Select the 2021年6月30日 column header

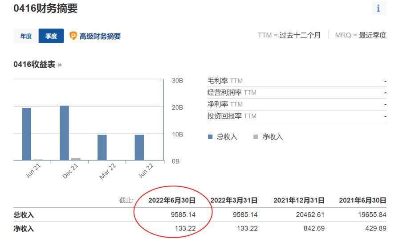[x=362, y=200]
